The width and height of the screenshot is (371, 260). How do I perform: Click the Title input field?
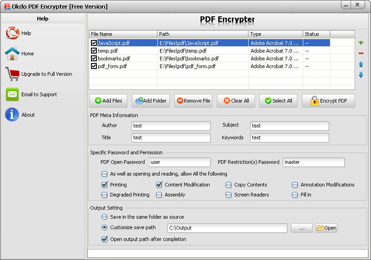(x=171, y=137)
